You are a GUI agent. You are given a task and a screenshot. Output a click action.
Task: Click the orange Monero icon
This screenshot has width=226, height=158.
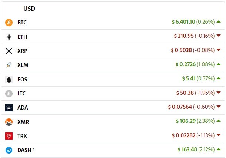click(9, 122)
